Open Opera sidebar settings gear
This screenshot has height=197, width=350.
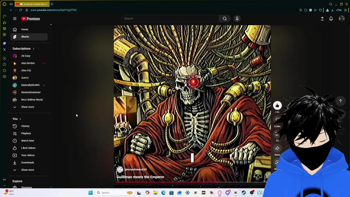(4, 77)
